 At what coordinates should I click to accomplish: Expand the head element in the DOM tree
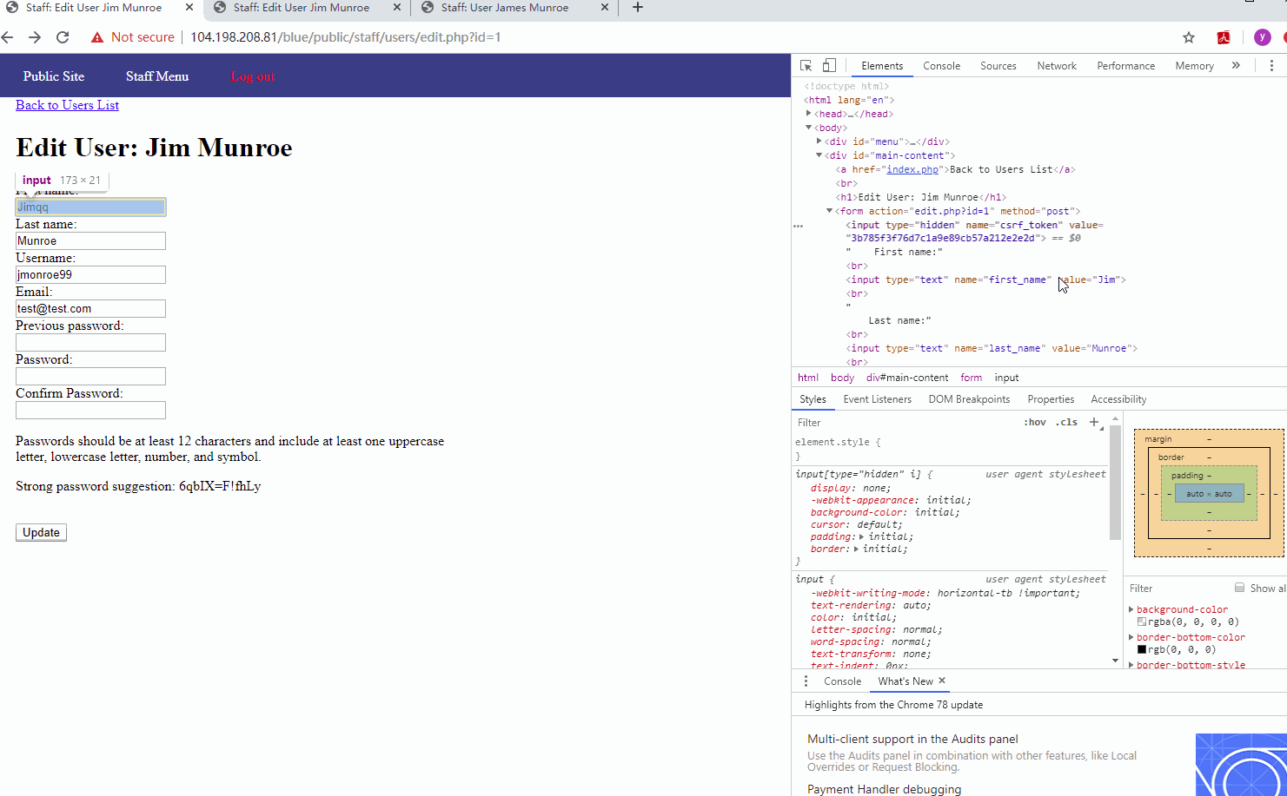808,114
